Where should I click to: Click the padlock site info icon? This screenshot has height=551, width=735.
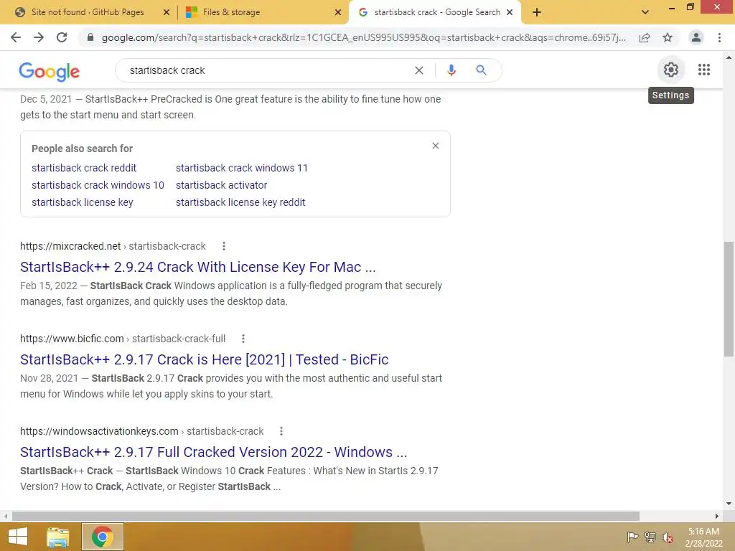point(90,37)
